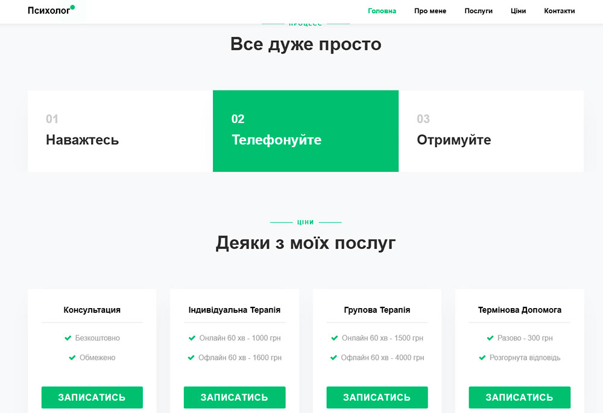Select step 01 Наважтесь card
The height and width of the screenshot is (413, 603).
[120, 131]
